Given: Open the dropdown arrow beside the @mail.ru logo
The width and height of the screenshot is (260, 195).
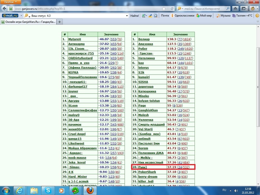Looking at the screenshot, I should tap(21, 16).
